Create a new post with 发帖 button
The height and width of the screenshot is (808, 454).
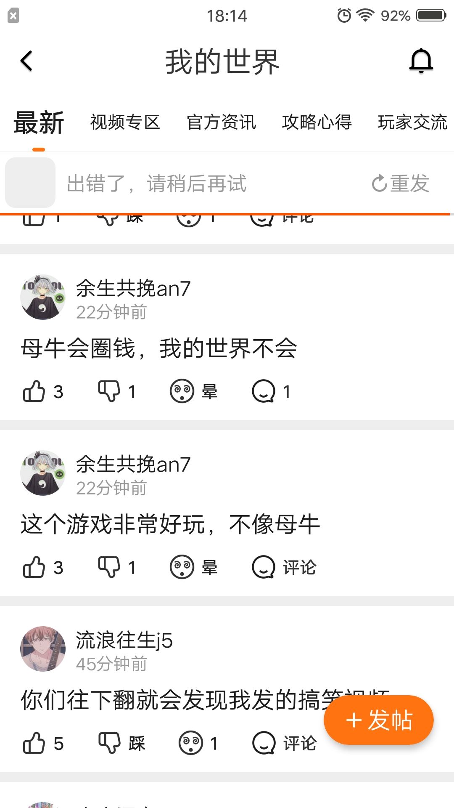tap(379, 720)
